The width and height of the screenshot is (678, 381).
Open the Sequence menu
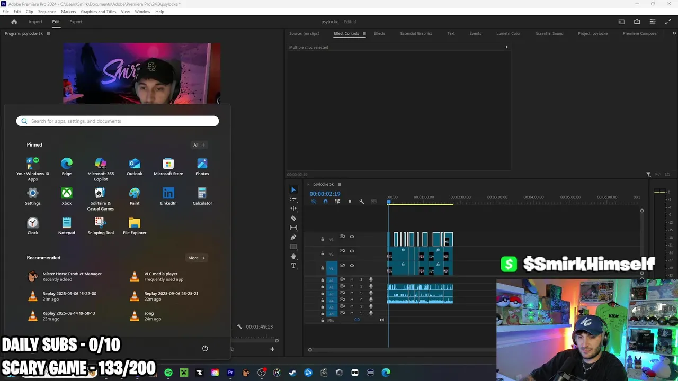[47, 12]
